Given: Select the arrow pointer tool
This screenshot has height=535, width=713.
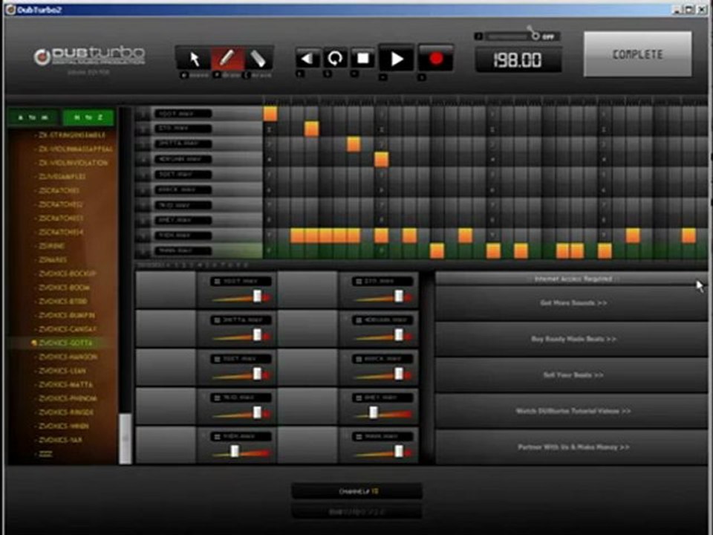Looking at the screenshot, I should [x=194, y=59].
